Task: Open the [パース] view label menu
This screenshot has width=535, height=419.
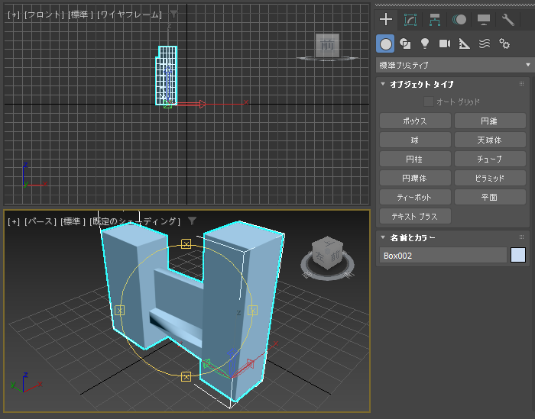Action: click(x=41, y=221)
